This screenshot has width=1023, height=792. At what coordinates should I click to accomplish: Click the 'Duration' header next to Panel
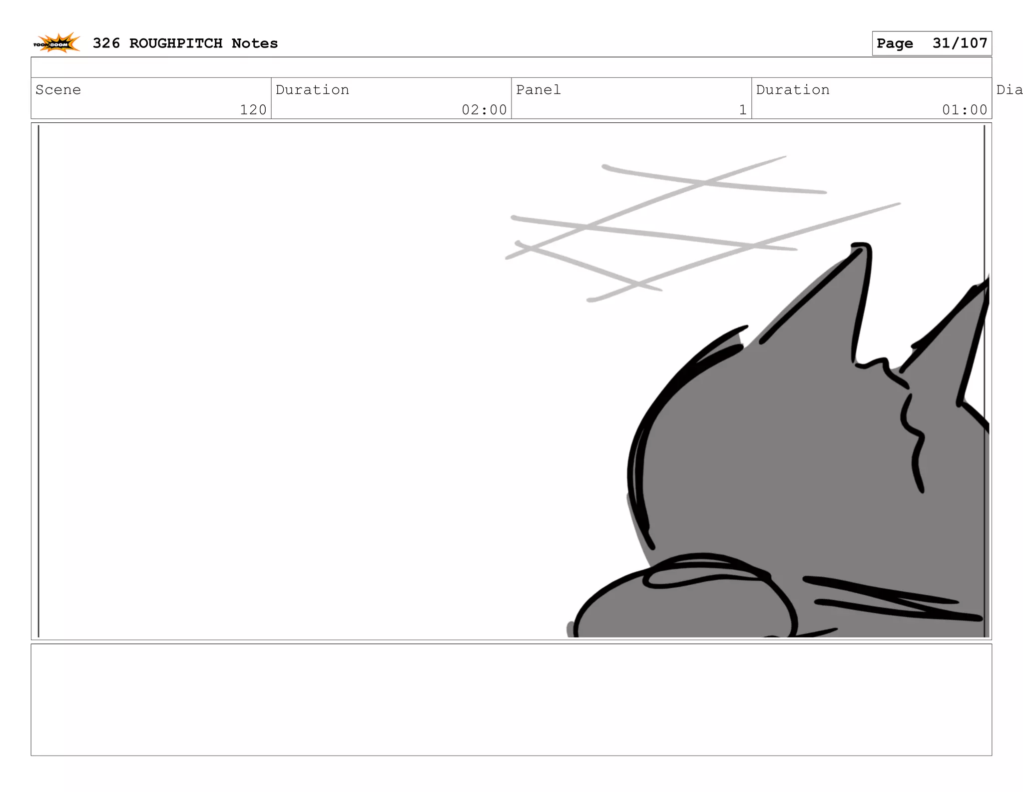point(792,90)
